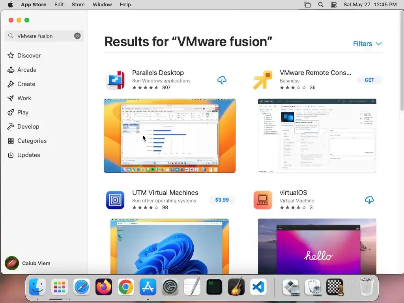Viewport: 404px width, 303px height.
Task: Open the Help menu
Action: click(125, 5)
